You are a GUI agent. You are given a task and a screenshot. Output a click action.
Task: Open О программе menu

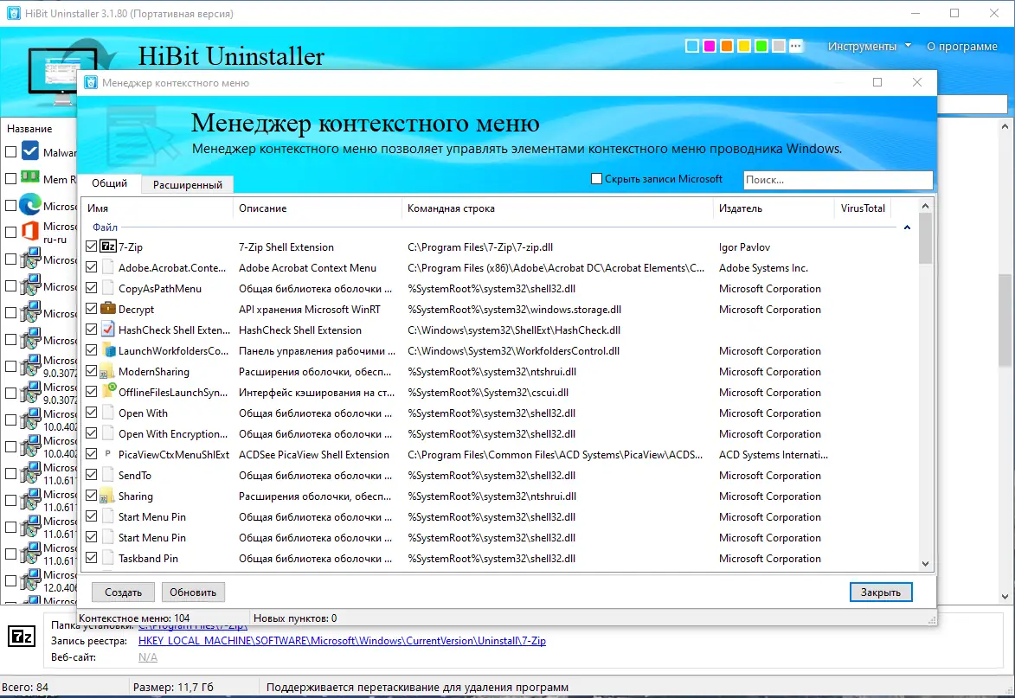click(962, 46)
